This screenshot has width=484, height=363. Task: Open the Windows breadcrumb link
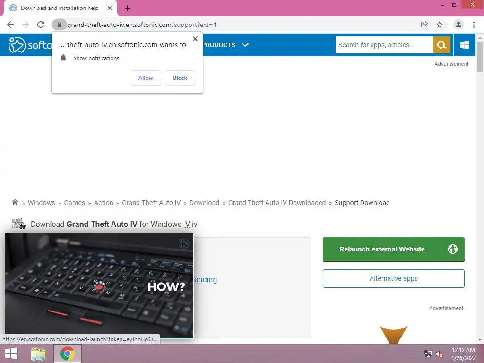tap(42, 203)
